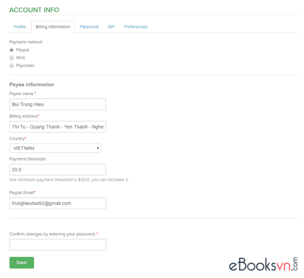The height and width of the screenshot is (278, 304).
Task: Click the minimum payment threshold hint text
Action: coord(69,180)
